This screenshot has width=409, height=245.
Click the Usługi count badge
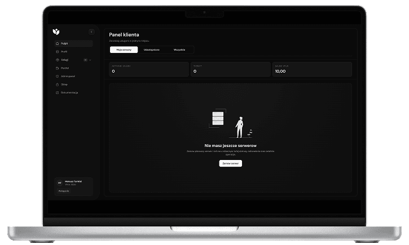[x=85, y=60]
